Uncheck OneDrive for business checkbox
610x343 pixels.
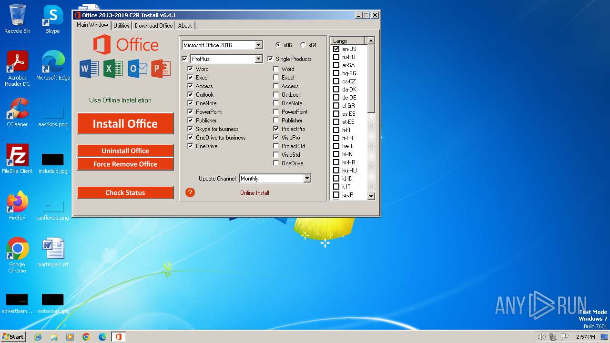(x=191, y=137)
